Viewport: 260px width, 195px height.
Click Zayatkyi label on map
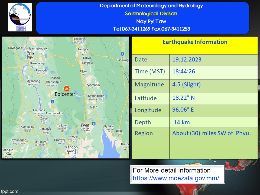tap(87, 63)
